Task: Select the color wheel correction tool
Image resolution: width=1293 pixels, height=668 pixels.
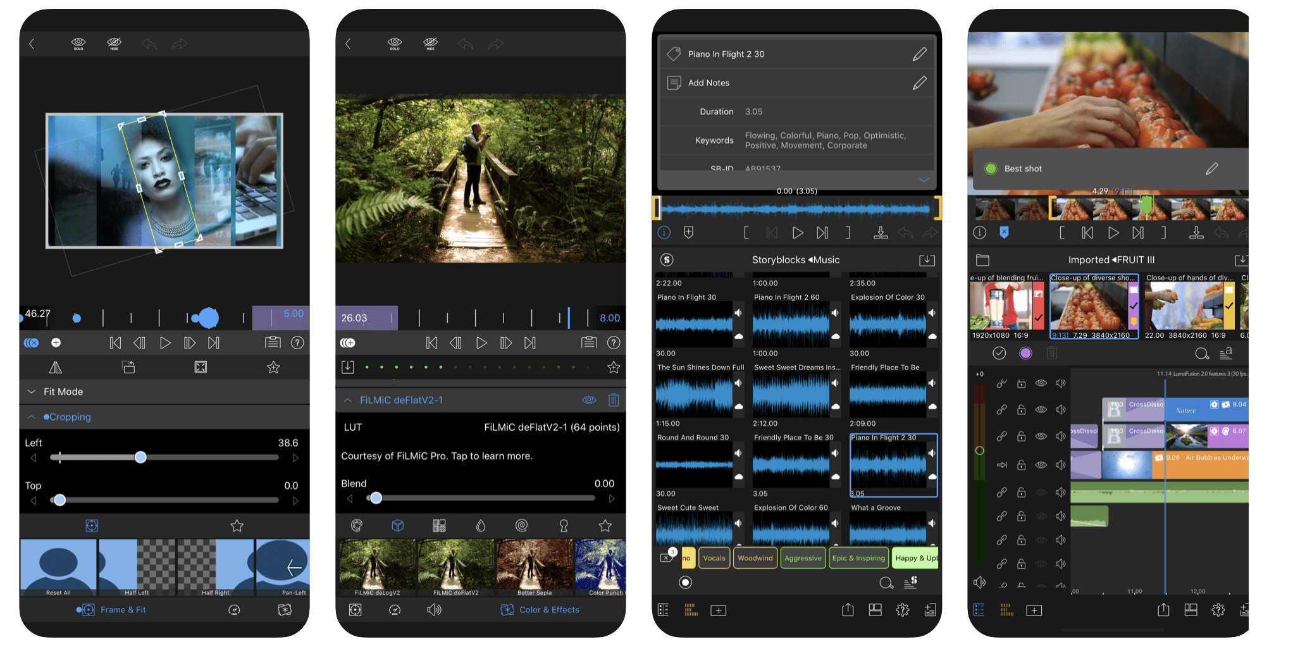Action: click(356, 525)
